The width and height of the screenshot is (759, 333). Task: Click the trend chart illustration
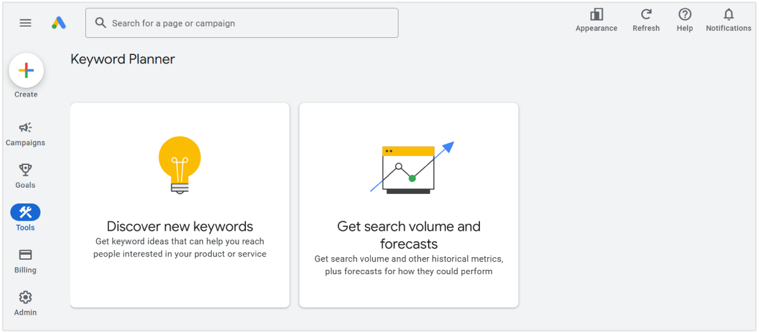tap(410, 167)
